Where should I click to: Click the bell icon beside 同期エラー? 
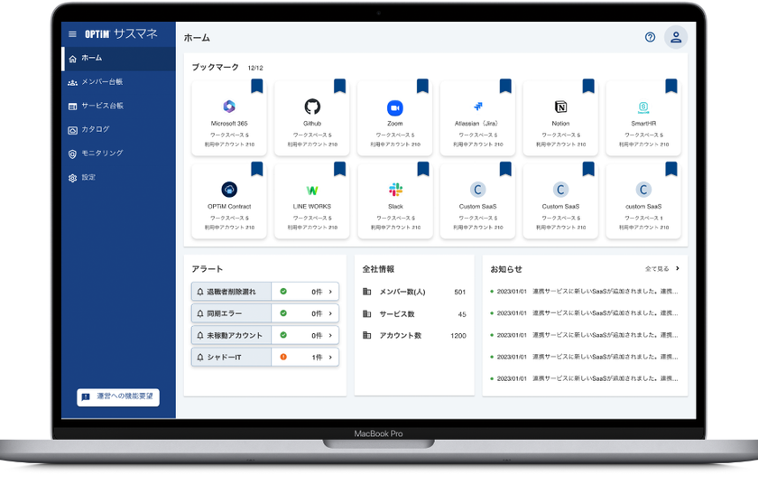(x=200, y=313)
